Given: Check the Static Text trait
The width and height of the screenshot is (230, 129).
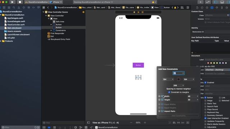Looking at the screenshot, I should (x=205, y=104).
